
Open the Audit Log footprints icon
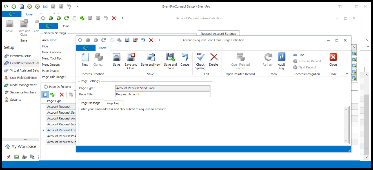281,57
